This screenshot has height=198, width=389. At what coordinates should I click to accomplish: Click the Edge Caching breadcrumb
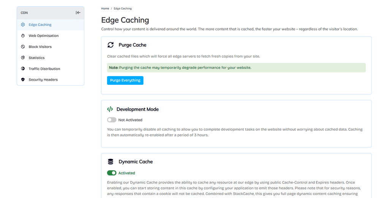click(123, 8)
